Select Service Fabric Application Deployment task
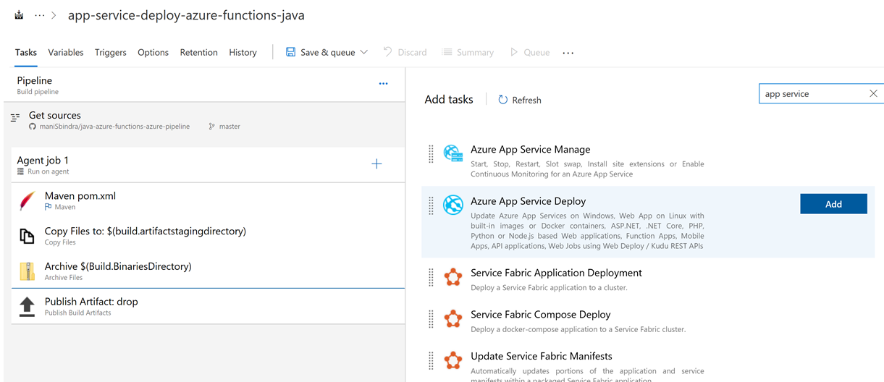Image resolution: width=884 pixels, height=382 pixels. (x=648, y=279)
